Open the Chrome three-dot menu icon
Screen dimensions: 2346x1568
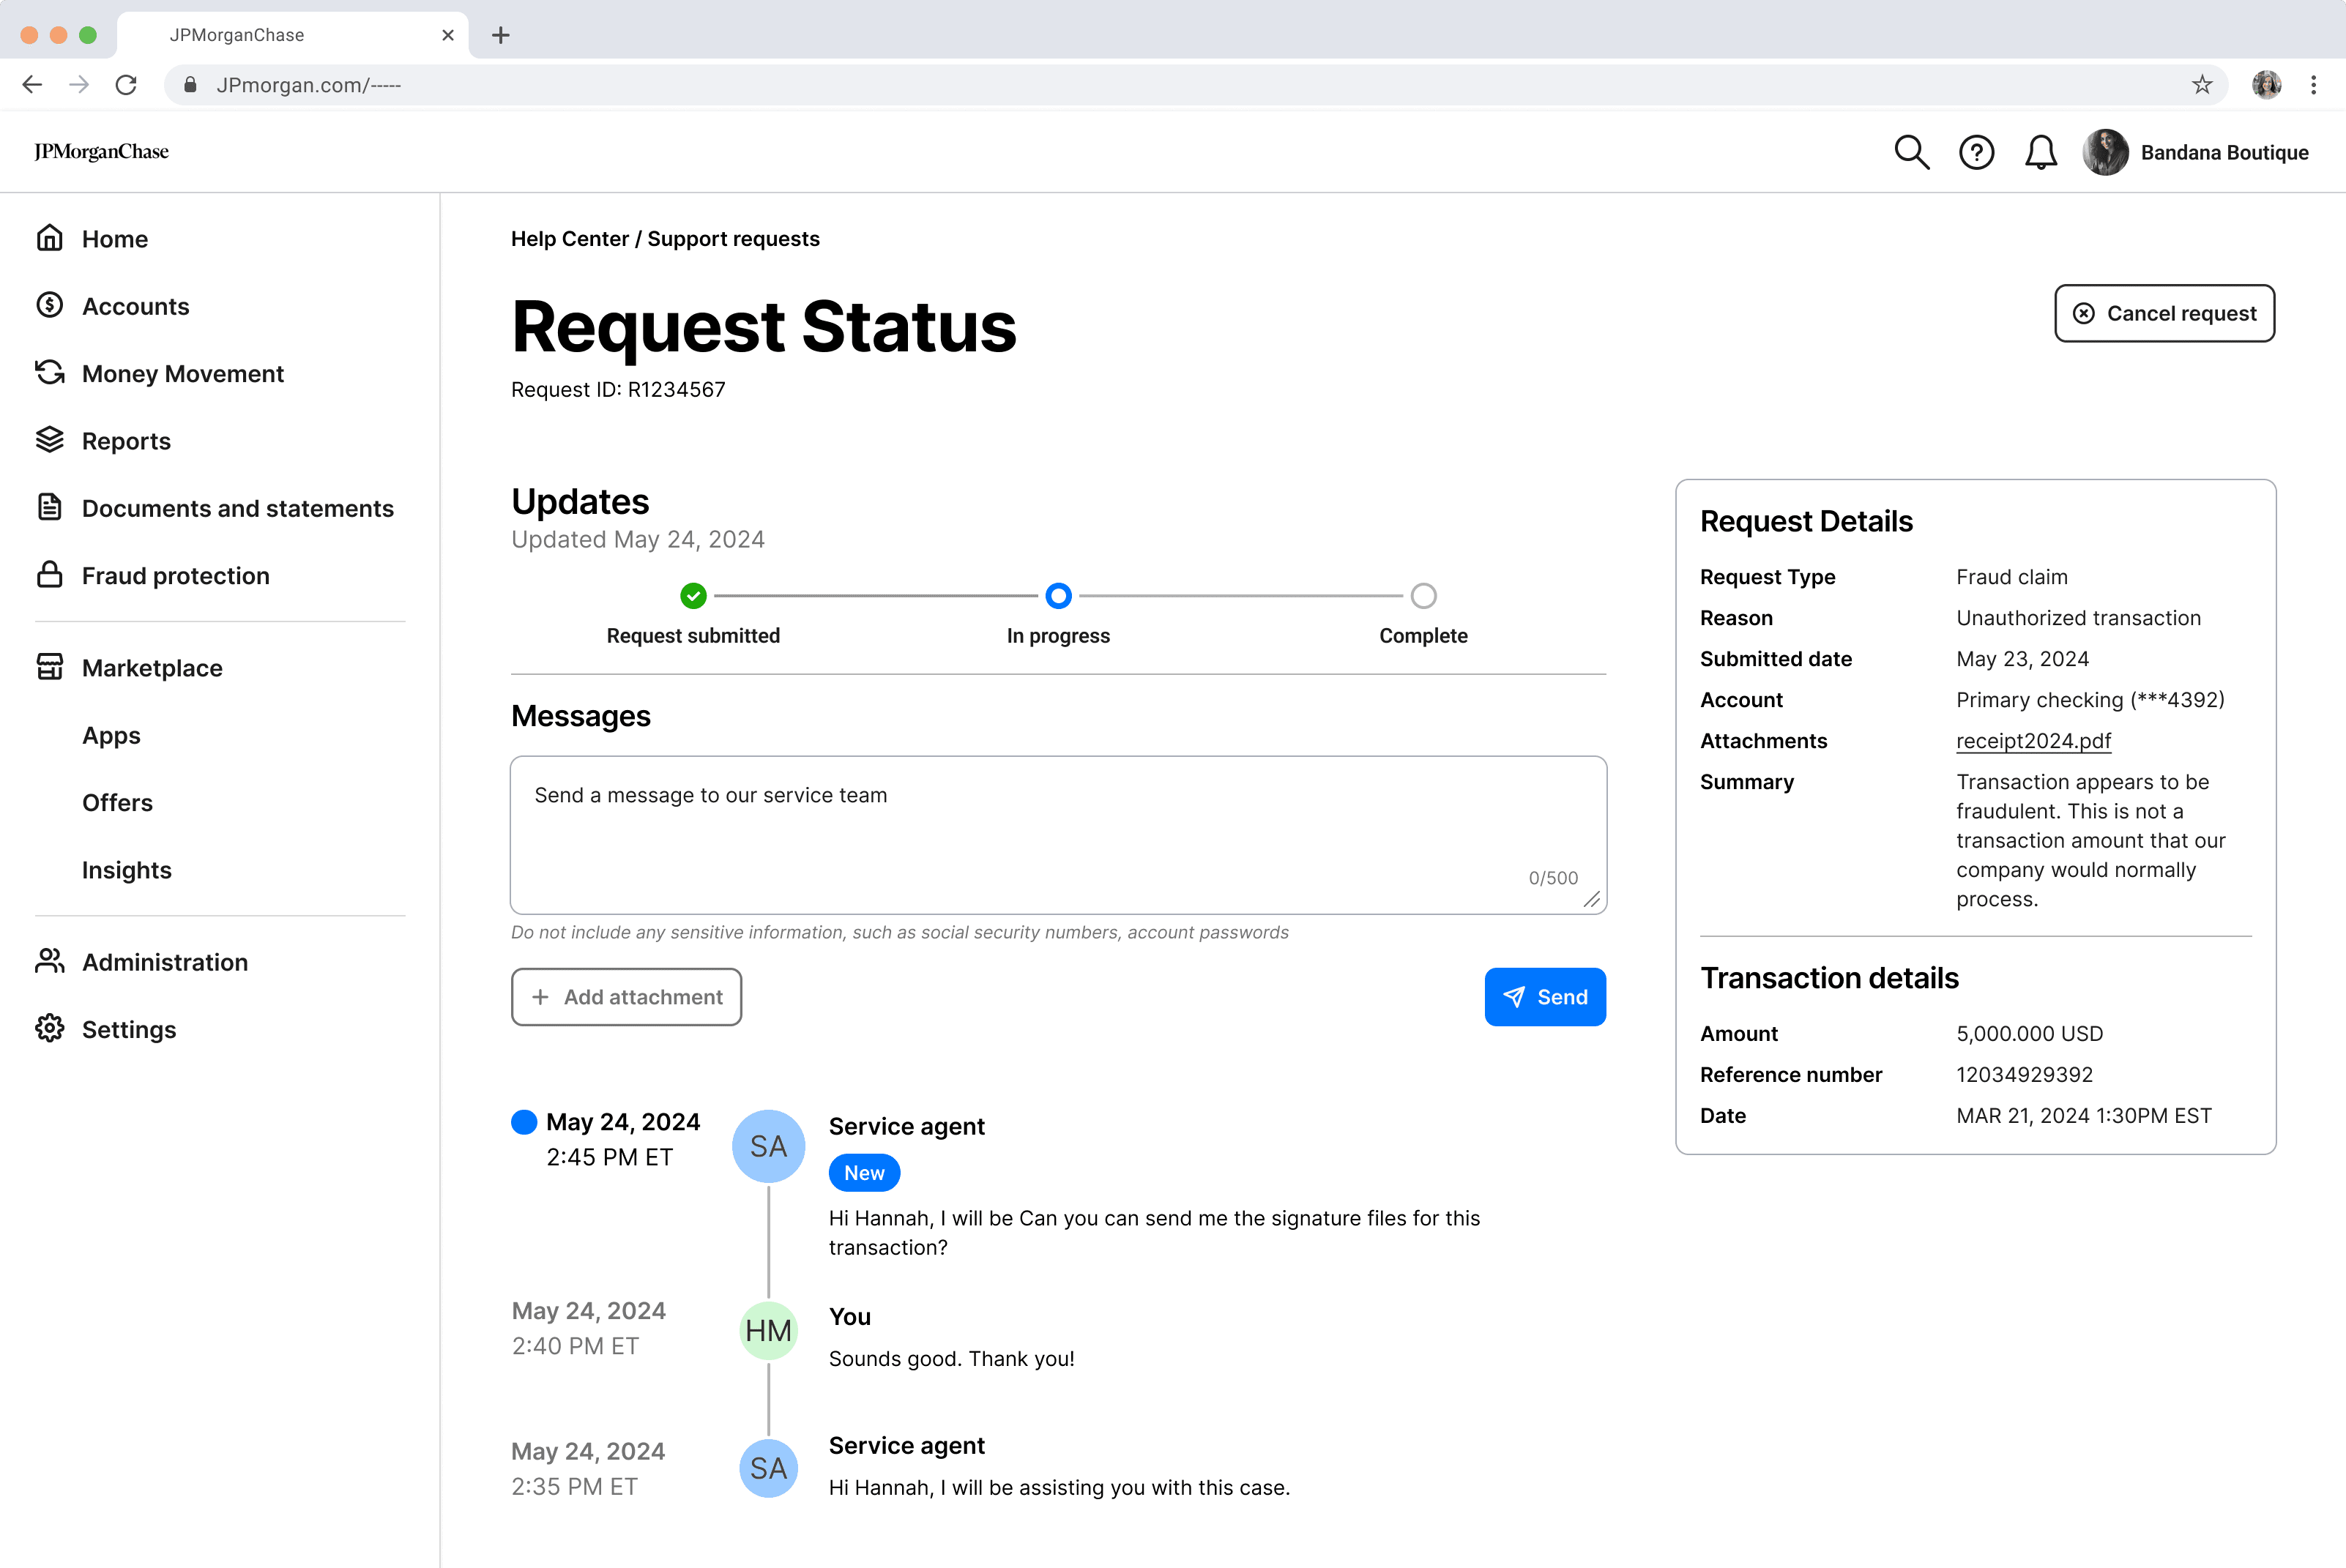tap(2313, 85)
